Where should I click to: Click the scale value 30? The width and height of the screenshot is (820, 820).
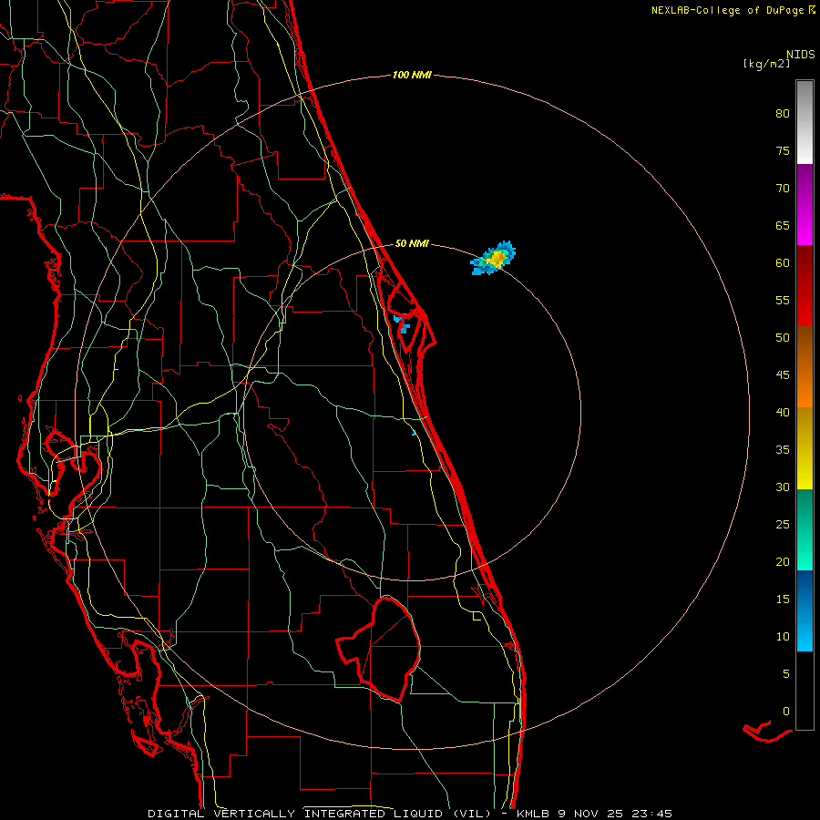(x=783, y=487)
